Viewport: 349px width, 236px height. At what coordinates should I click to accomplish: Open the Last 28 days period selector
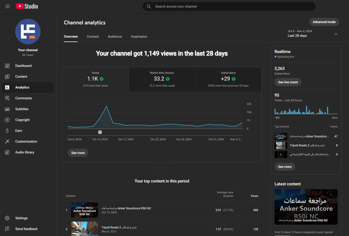tap(313, 34)
